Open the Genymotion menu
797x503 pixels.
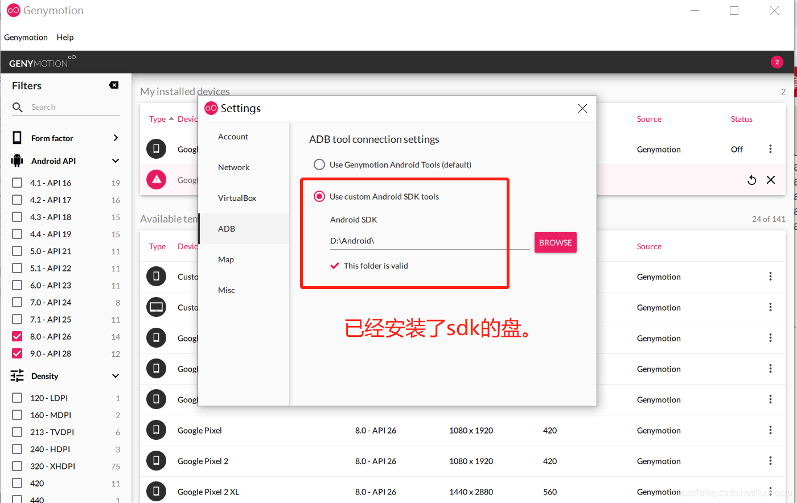point(26,37)
